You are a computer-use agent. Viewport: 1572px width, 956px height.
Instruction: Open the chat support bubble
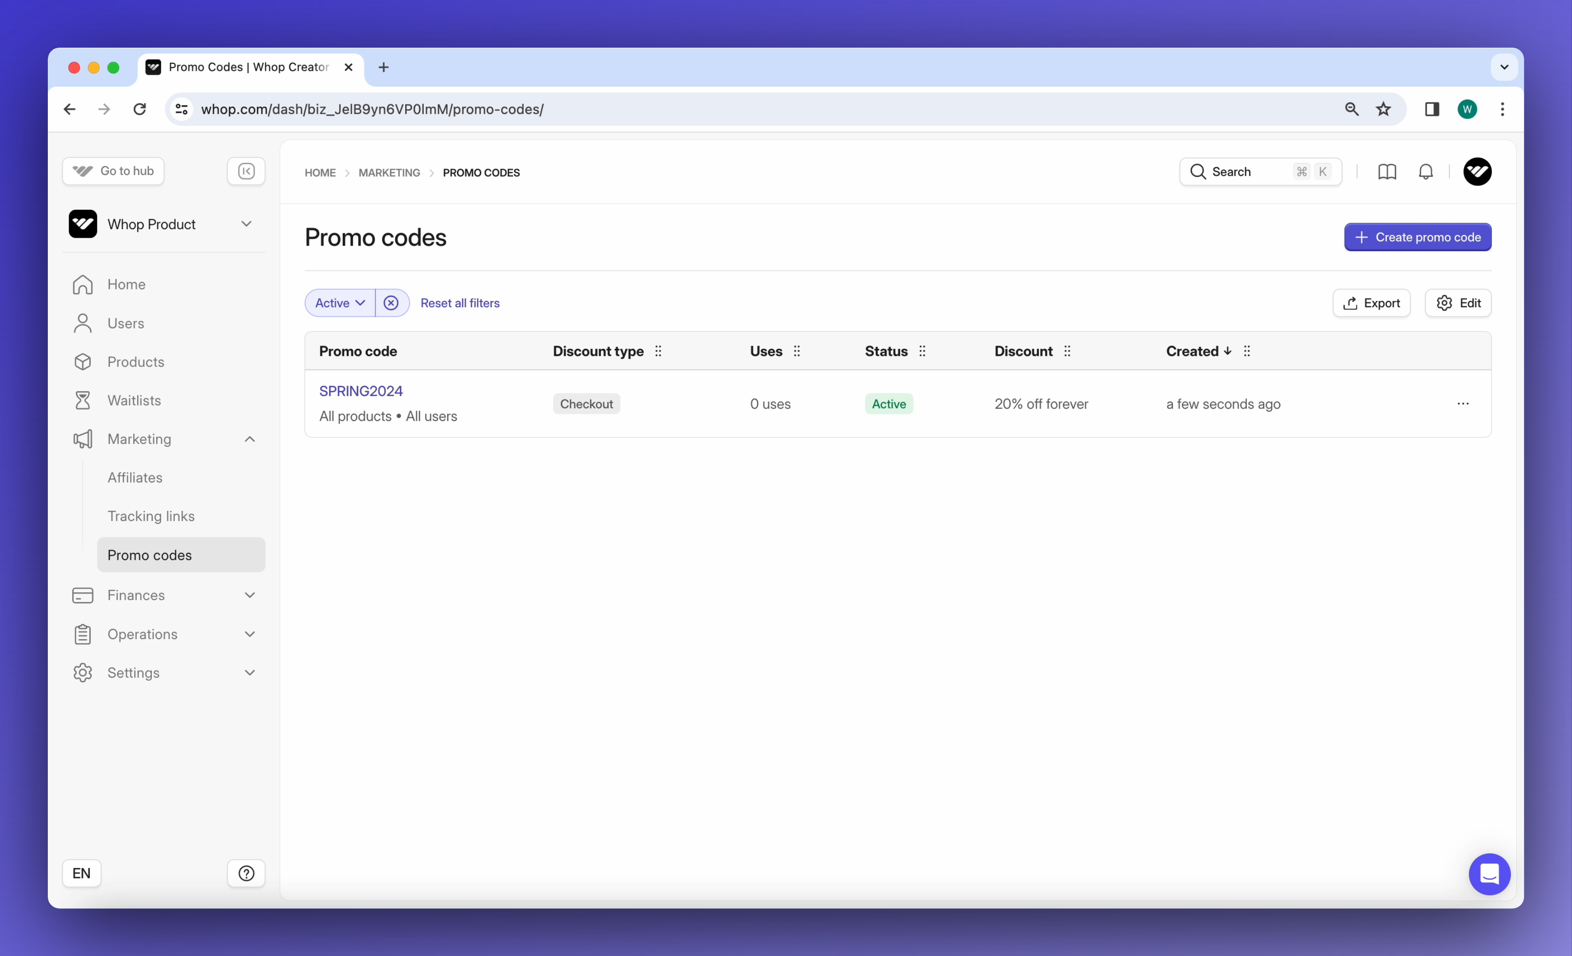[1489, 874]
